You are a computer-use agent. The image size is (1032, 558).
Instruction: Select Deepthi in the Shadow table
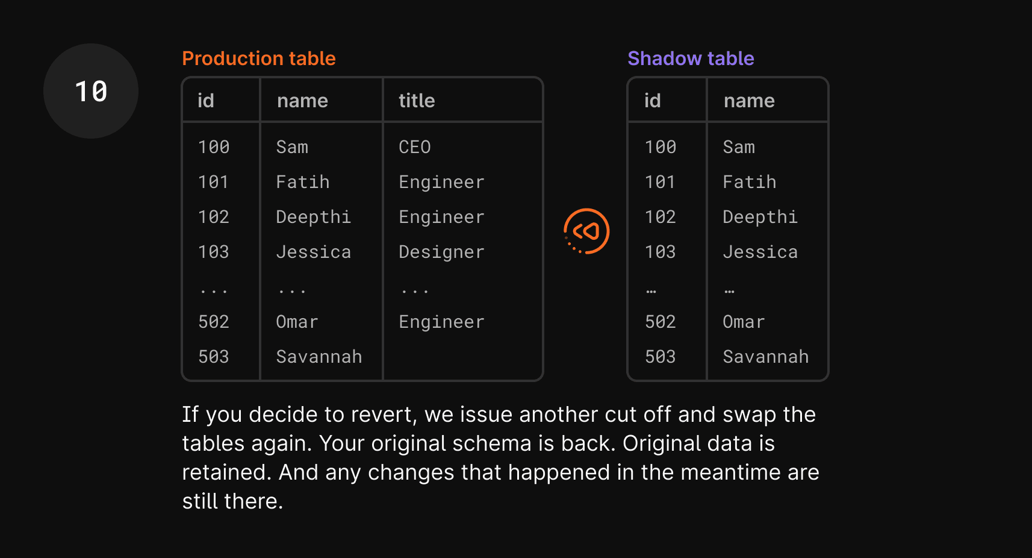[760, 217]
